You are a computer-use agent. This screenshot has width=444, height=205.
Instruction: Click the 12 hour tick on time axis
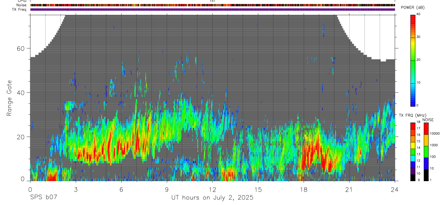pyautogui.click(x=212, y=189)
